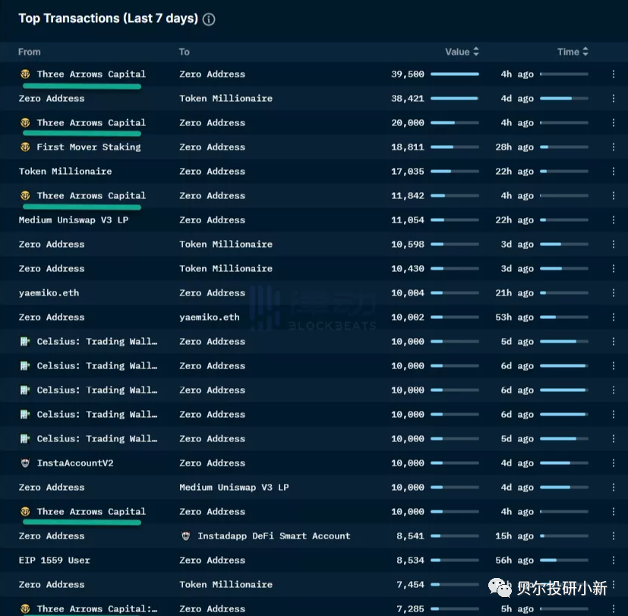Select the 11,842 value cell
This screenshot has width=628, height=616.
(408, 195)
